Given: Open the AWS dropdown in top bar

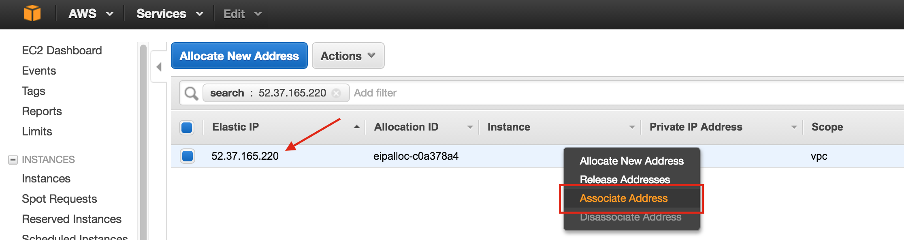Looking at the screenshot, I should point(91,14).
